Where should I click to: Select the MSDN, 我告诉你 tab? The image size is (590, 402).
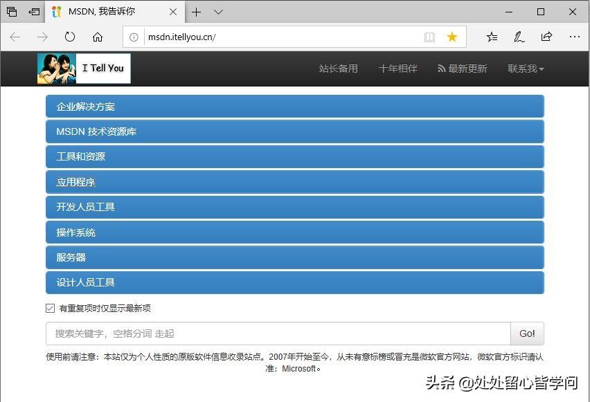[x=115, y=12]
